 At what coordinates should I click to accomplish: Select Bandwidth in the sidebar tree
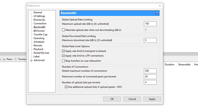point(39,27)
